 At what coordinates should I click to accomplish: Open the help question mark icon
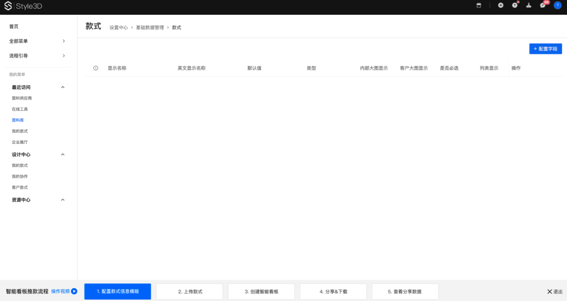[x=515, y=5]
